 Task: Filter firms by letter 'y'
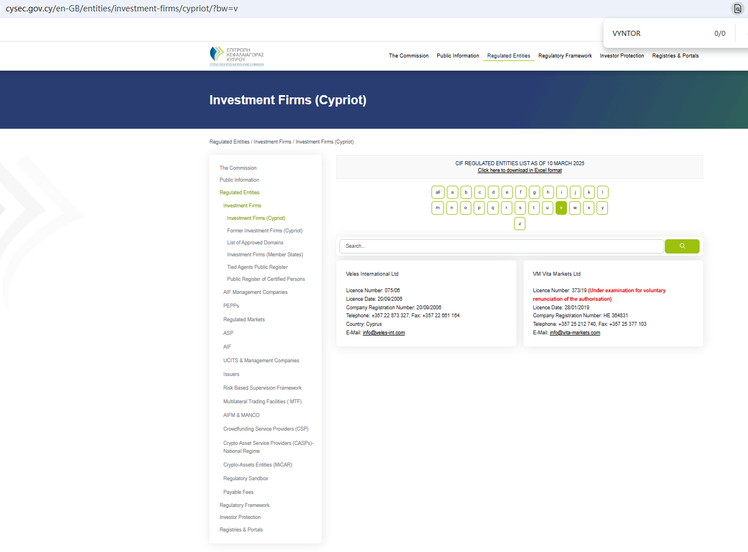602,208
